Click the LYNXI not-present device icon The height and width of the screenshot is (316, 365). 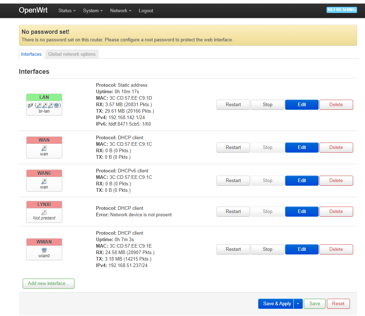[x=44, y=212]
